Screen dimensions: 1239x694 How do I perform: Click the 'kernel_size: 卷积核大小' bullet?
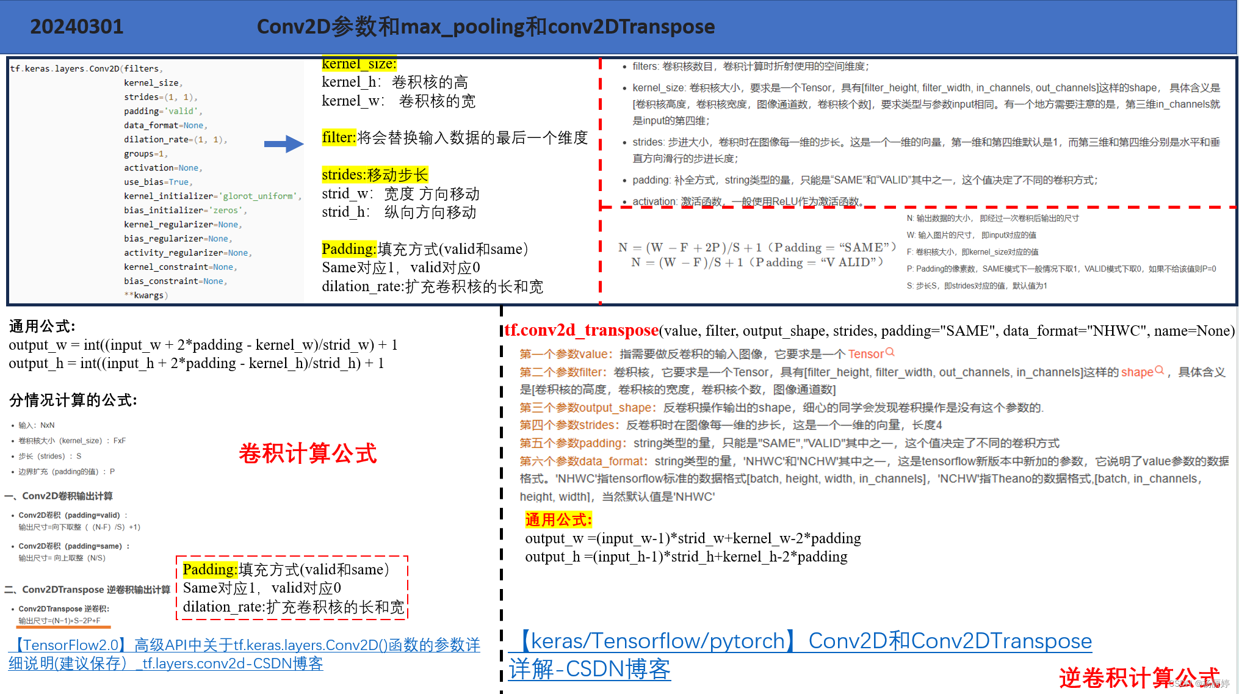tap(926, 104)
